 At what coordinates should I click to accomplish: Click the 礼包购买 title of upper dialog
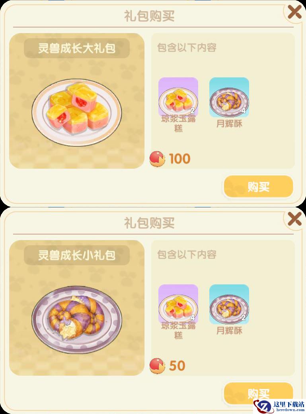(x=149, y=16)
